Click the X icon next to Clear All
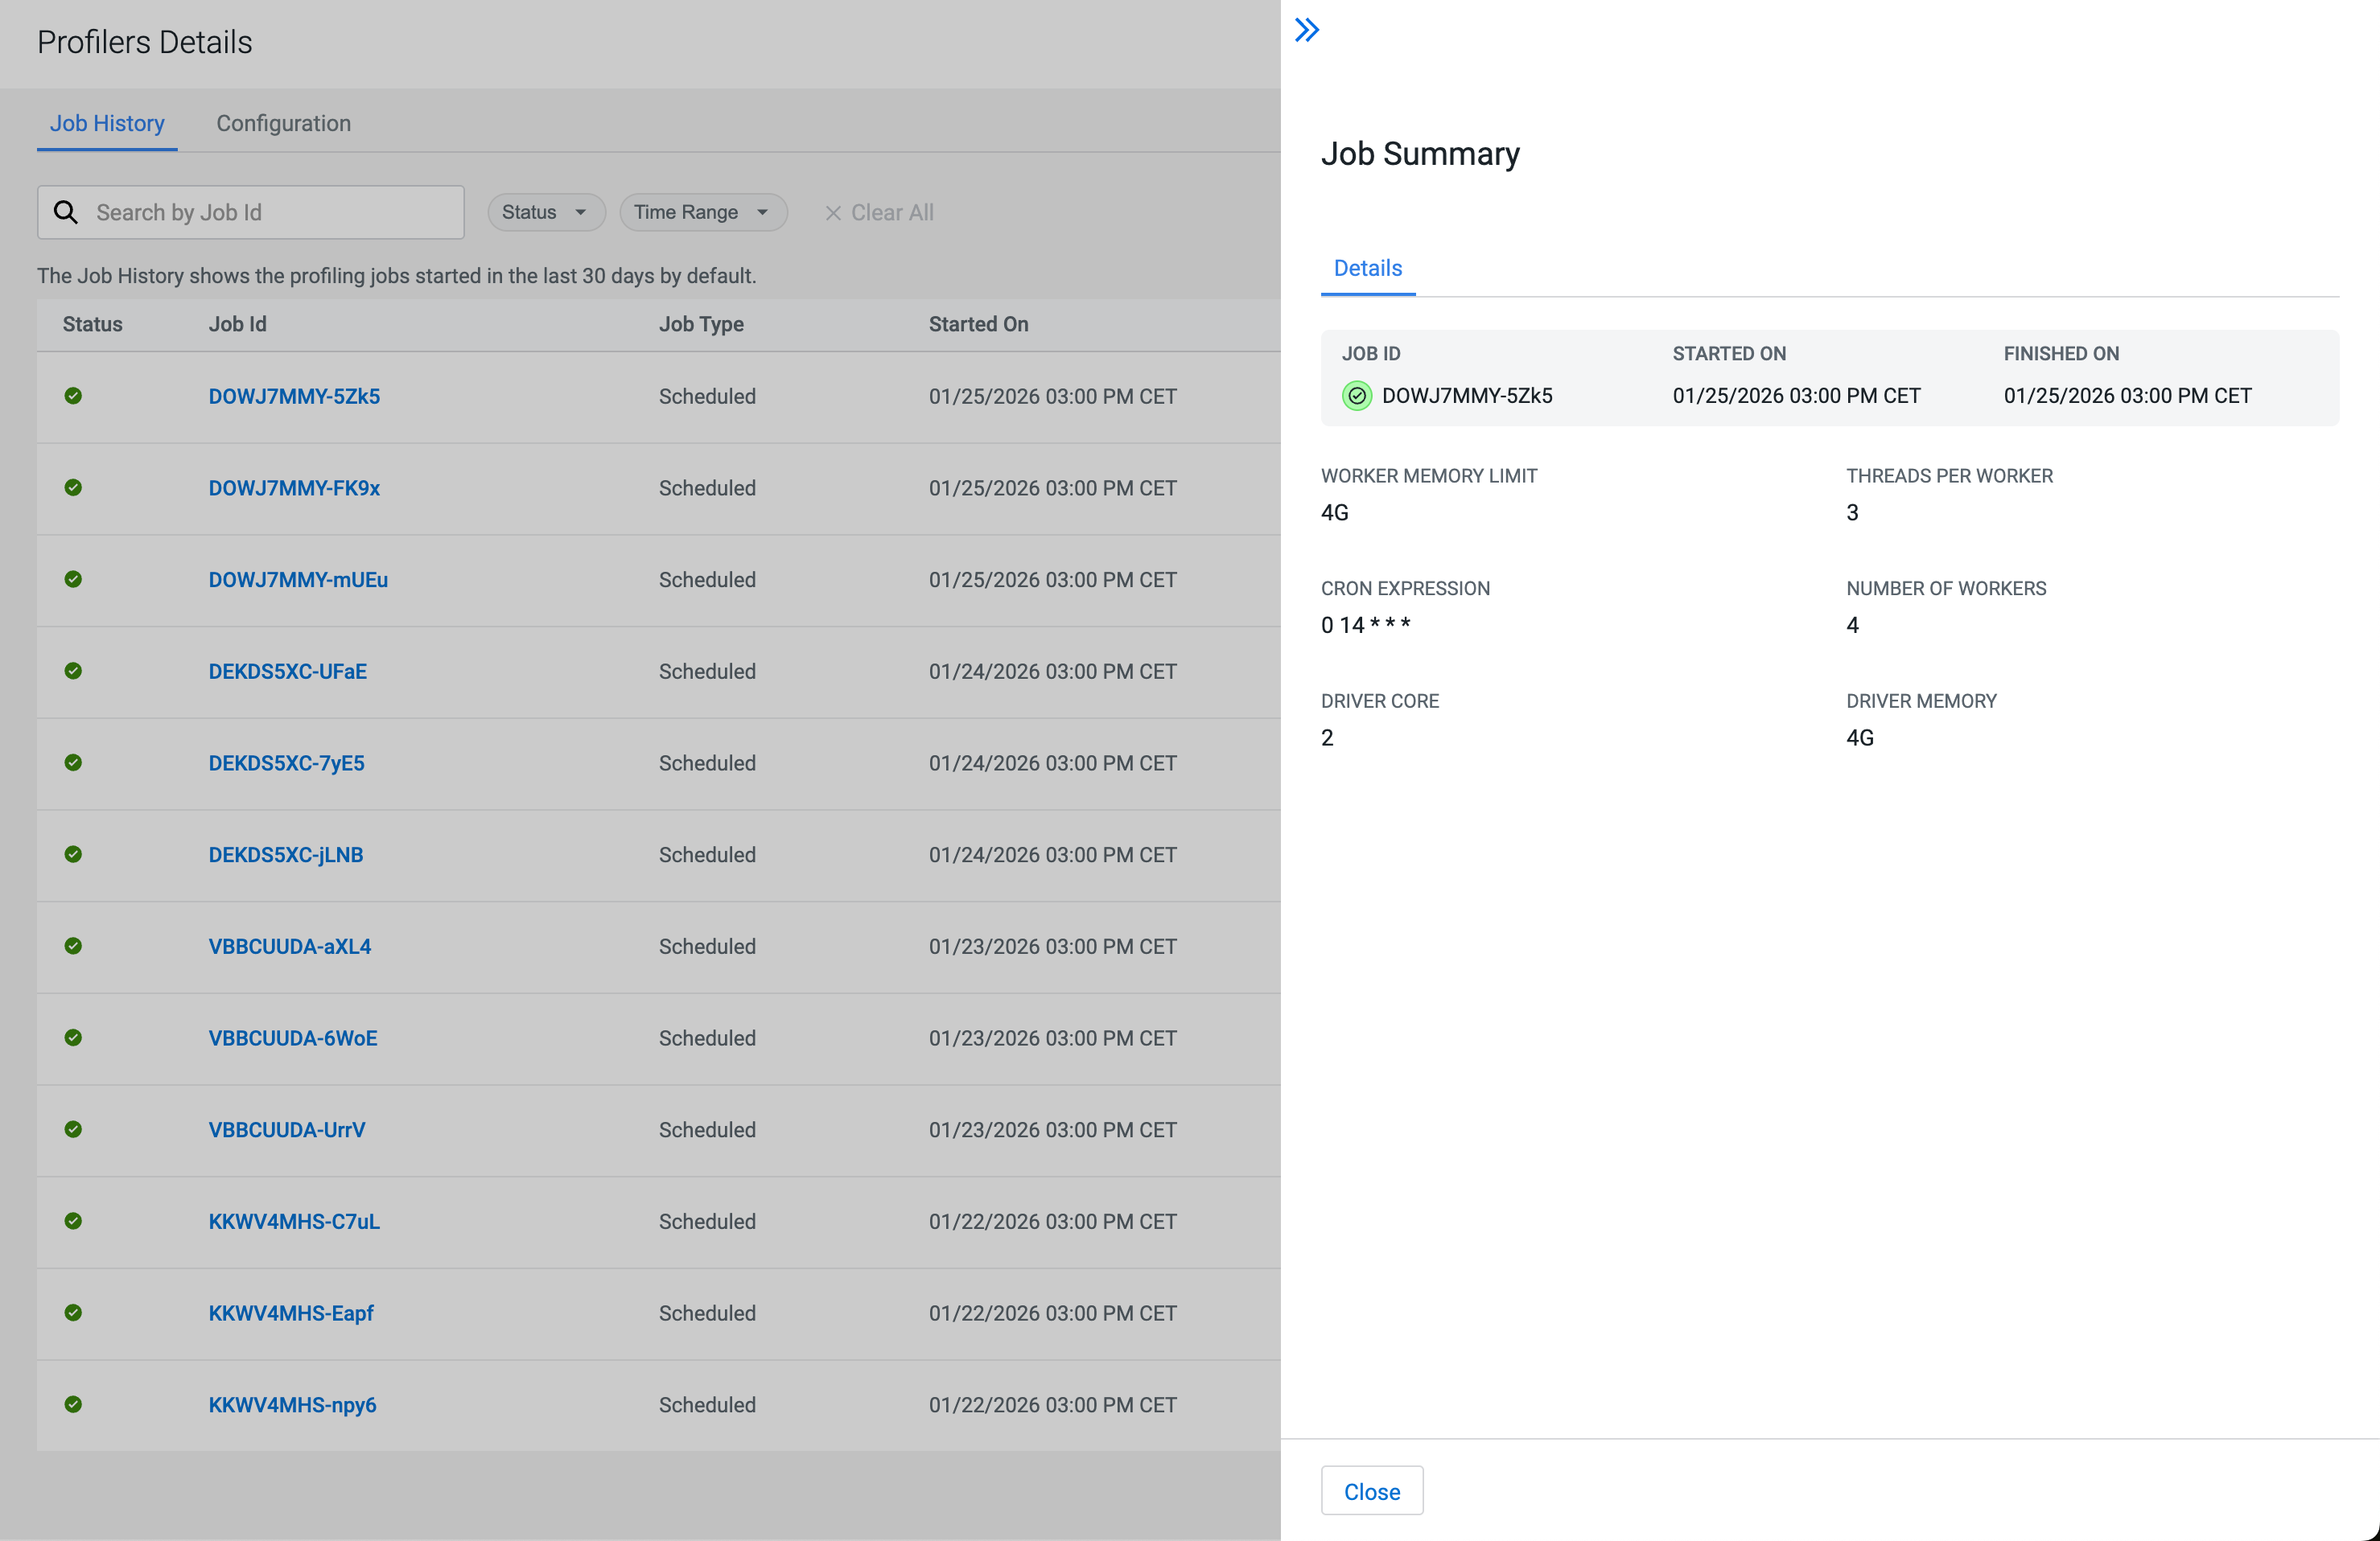Viewport: 2380px width, 1541px height. click(832, 213)
